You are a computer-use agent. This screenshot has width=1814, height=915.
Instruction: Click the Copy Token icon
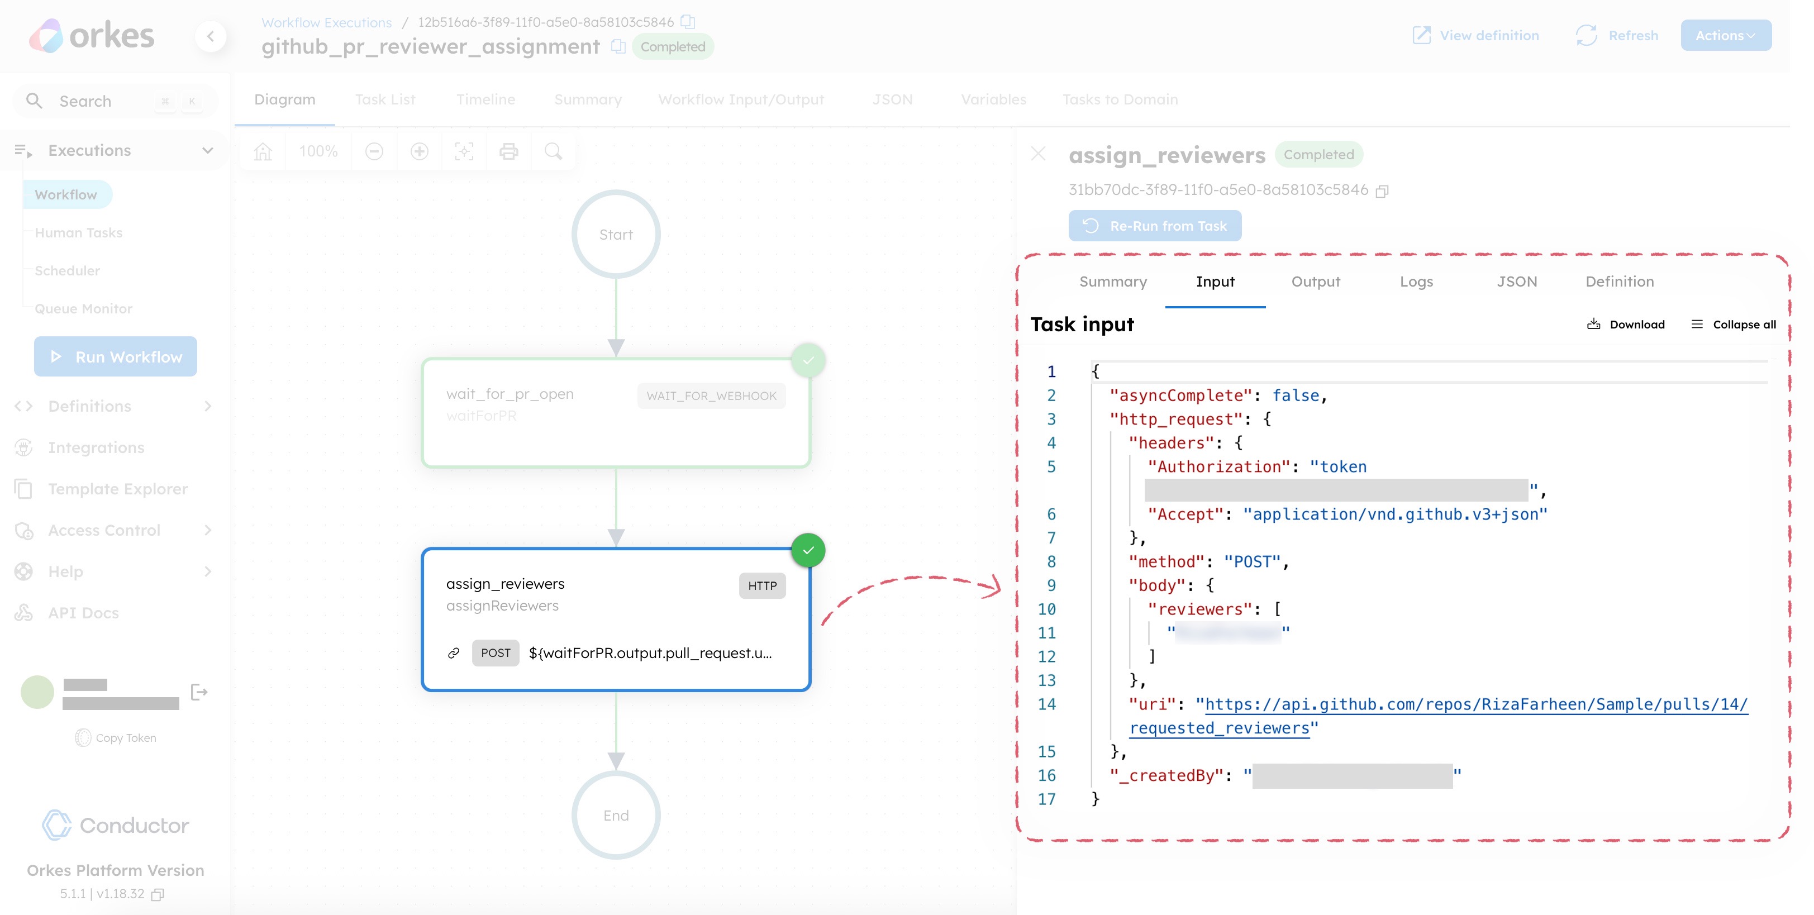tap(84, 737)
